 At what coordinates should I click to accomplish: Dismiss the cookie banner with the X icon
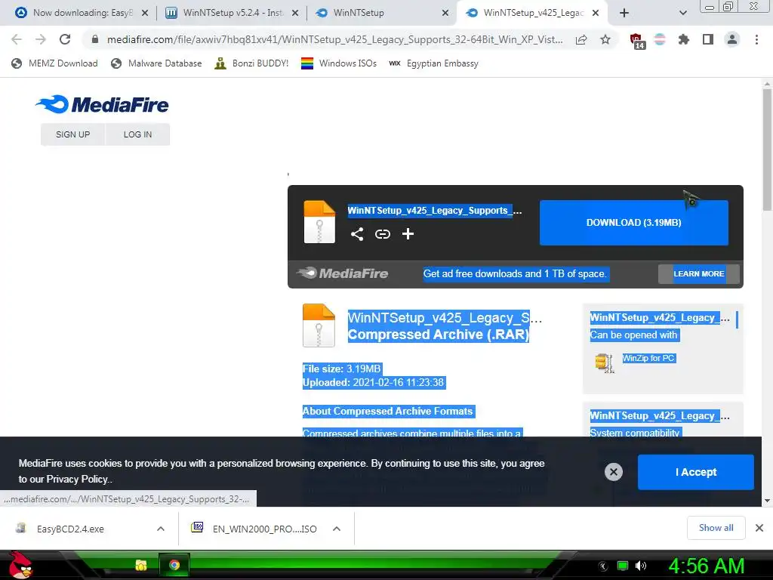click(613, 472)
